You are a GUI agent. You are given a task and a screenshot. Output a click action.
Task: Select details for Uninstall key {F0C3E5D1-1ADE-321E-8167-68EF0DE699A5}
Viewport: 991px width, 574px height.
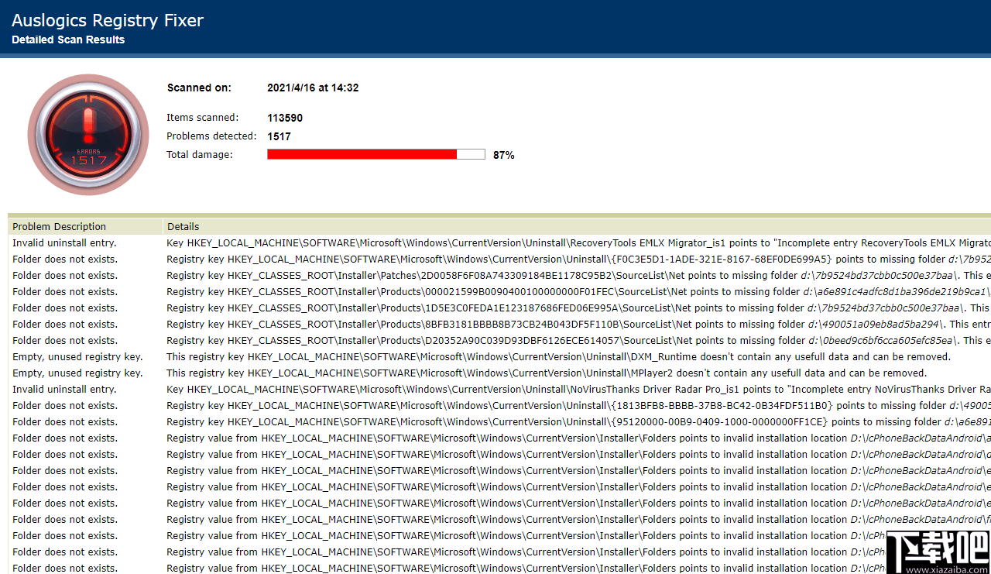click(x=578, y=260)
